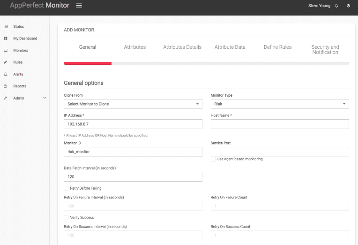Viewport: 358px width, 245px height.
Task: Click the power logout icon
Action: 348,6
